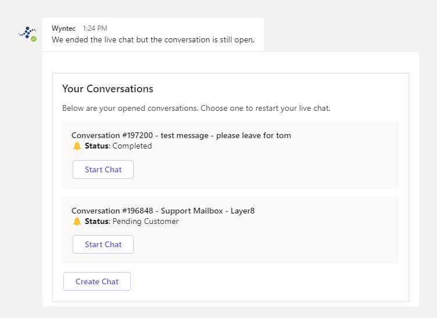This screenshot has width=437, height=318.
Task: Click the Your Conversations heading
Action: (108, 89)
